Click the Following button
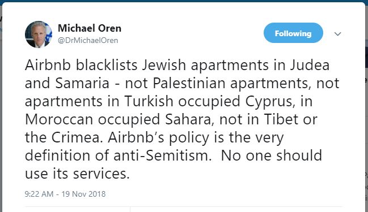This screenshot has width=368, height=212. (293, 33)
